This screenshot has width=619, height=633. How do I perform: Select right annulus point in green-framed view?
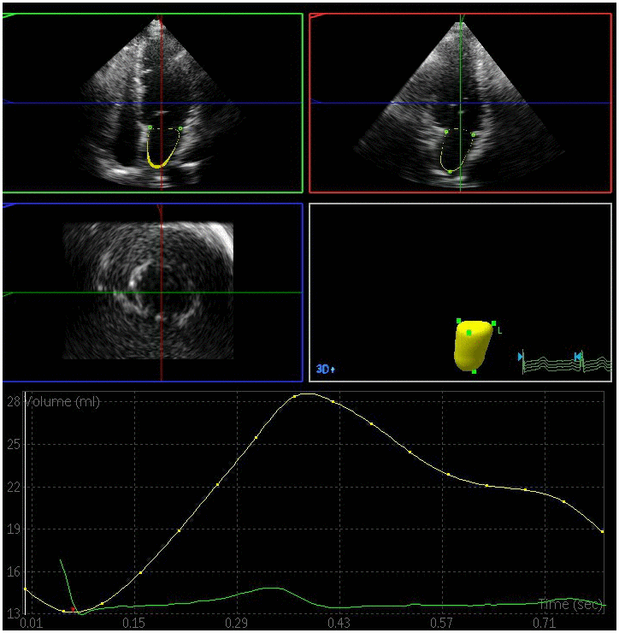pyautogui.click(x=181, y=129)
